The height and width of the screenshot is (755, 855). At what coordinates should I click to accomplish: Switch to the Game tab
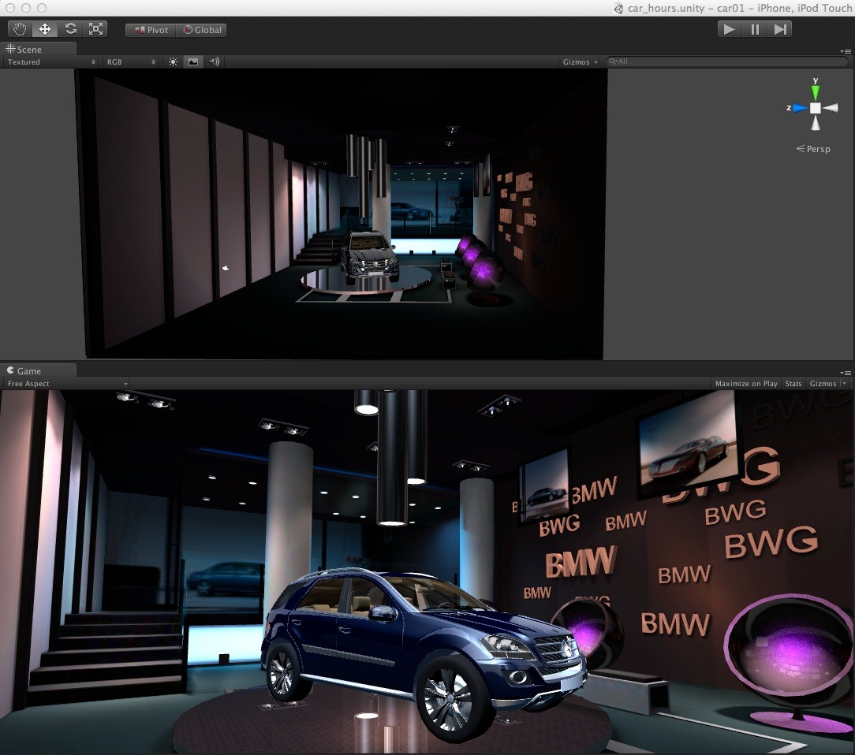(x=38, y=370)
